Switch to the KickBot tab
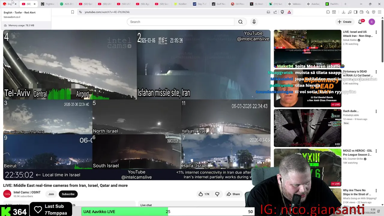This screenshot has width=384, height=216. [180, 4]
